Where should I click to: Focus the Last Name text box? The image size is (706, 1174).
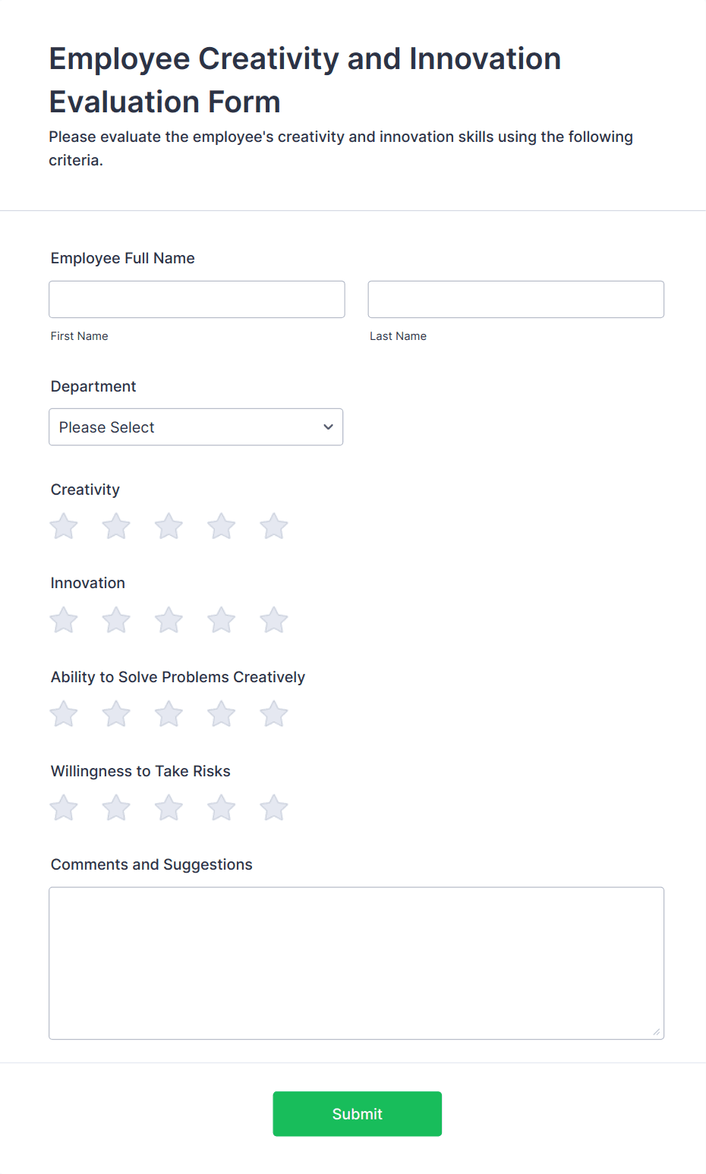point(515,300)
